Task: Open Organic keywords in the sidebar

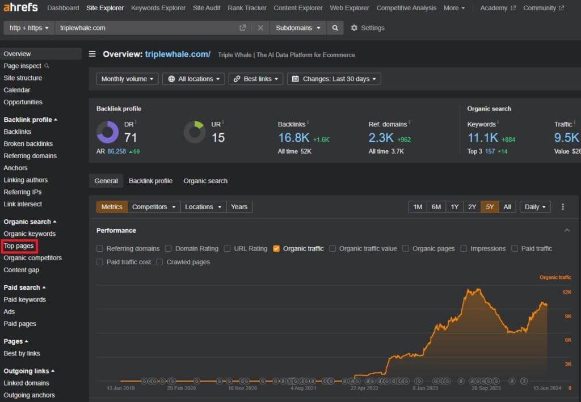Action: (x=30, y=234)
